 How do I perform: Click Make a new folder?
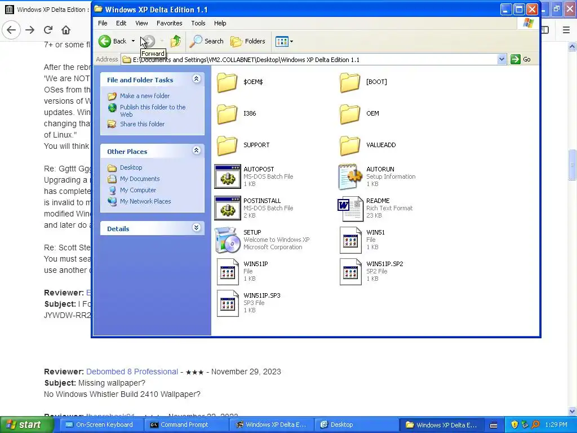(x=145, y=96)
